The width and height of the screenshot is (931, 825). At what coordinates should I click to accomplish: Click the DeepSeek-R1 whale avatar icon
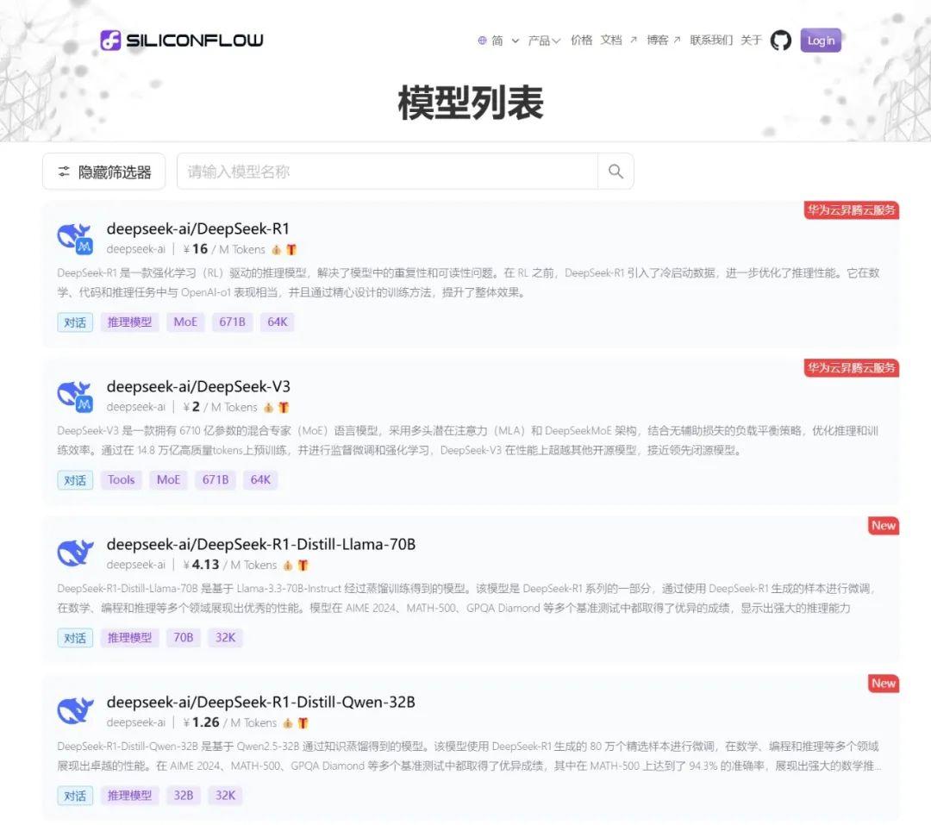point(74,234)
